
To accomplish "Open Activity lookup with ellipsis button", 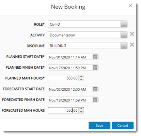I will [124, 35].
